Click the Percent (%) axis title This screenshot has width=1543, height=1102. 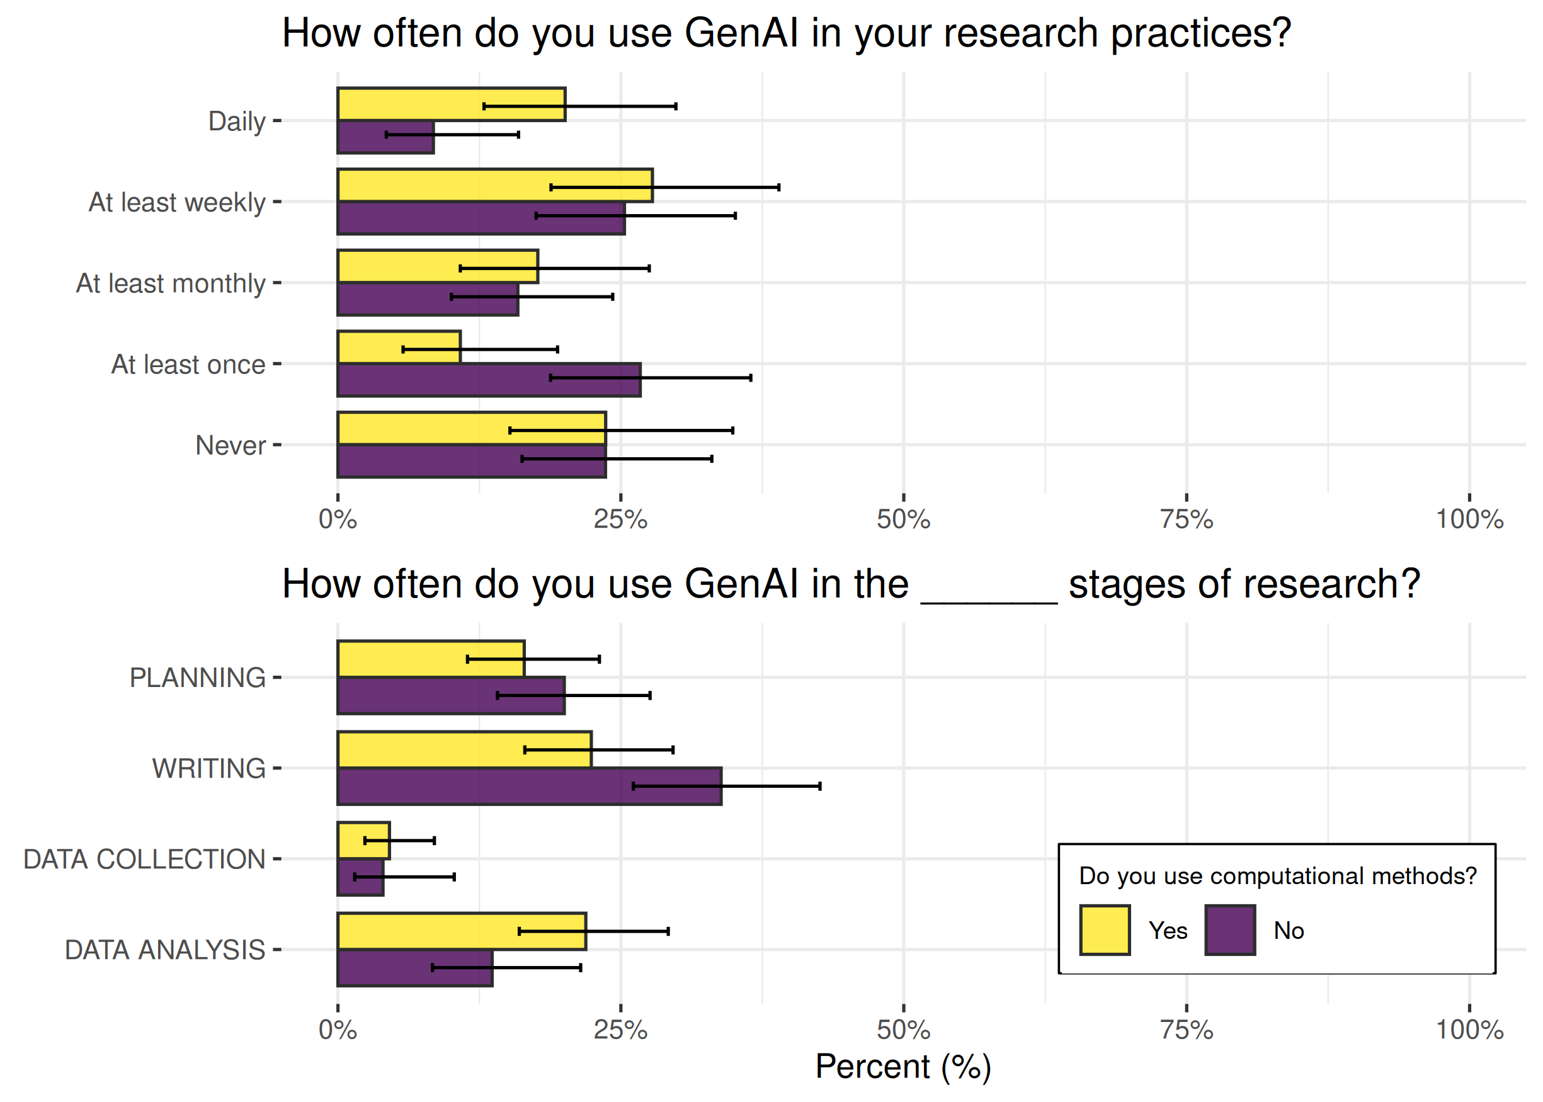pos(902,1066)
